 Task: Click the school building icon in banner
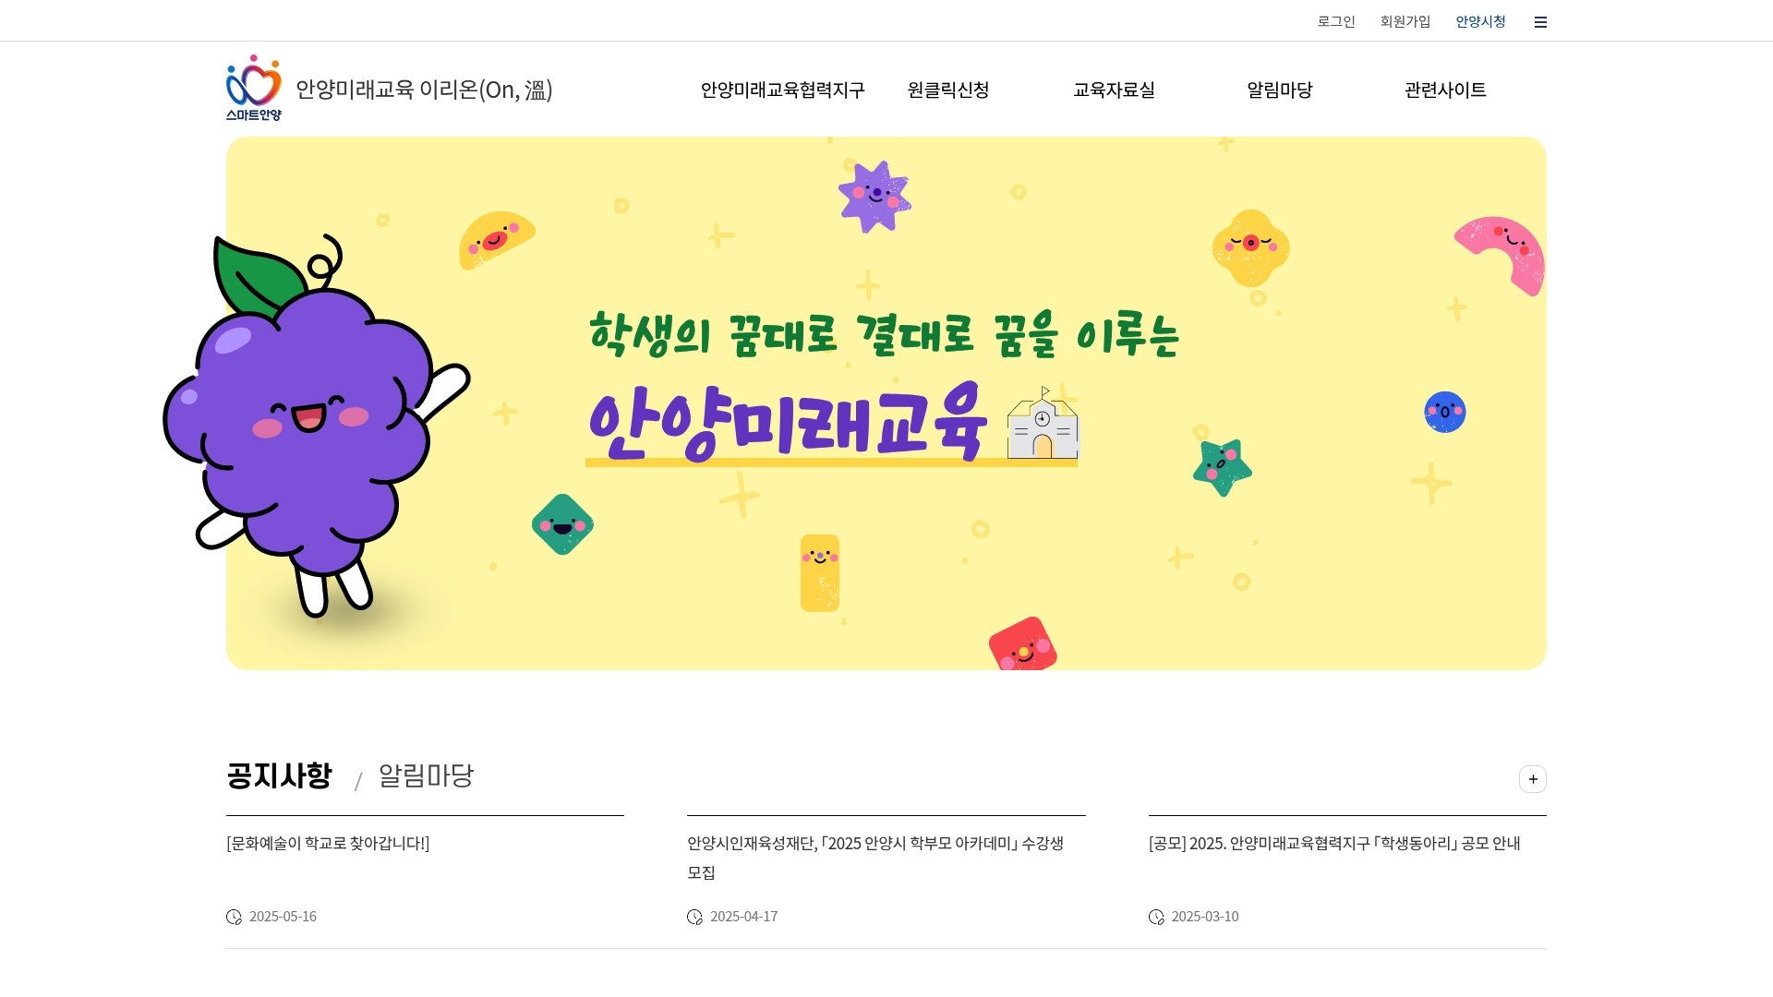[x=1043, y=423]
